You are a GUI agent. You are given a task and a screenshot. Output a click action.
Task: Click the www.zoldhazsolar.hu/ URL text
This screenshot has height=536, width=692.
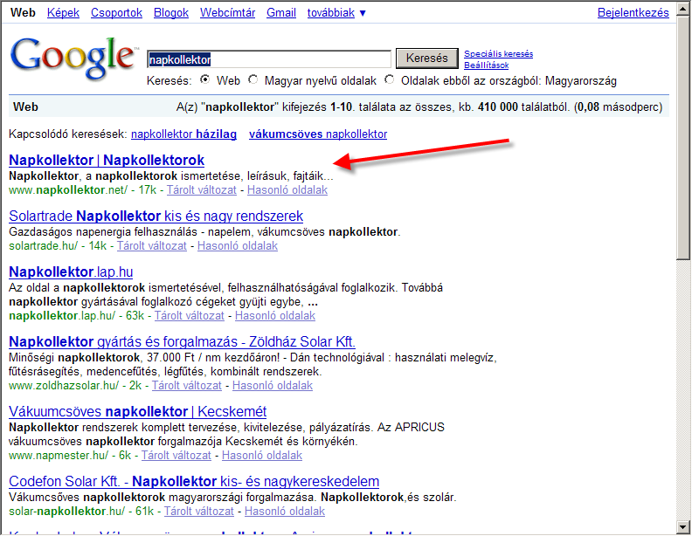click(x=64, y=385)
